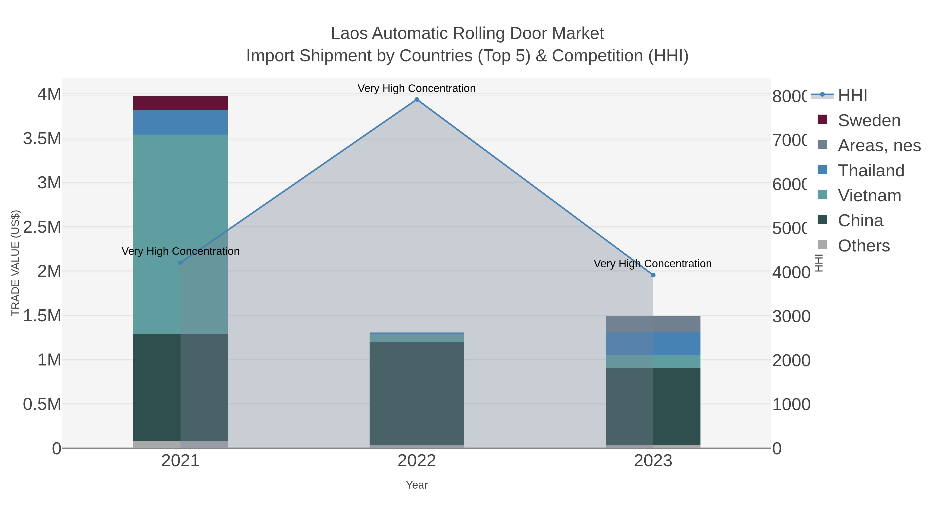Image resolution: width=935 pixels, height=526 pixels.
Task: Click the HHI peak marker for 2022
Action: [417, 99]
